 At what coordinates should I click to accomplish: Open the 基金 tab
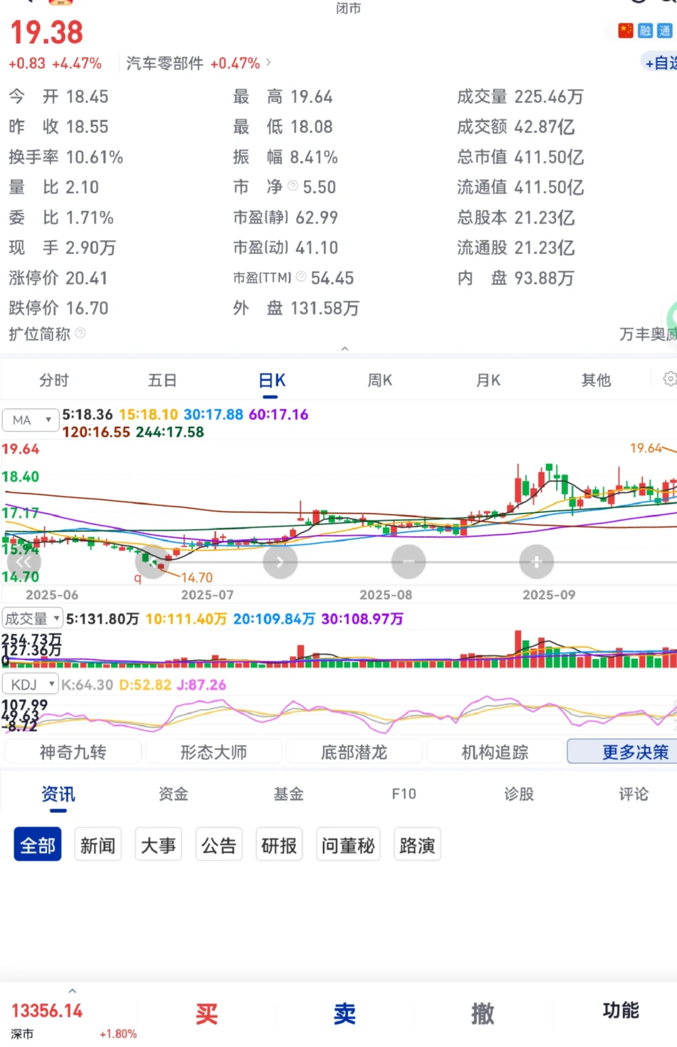(x=288, y=794)
